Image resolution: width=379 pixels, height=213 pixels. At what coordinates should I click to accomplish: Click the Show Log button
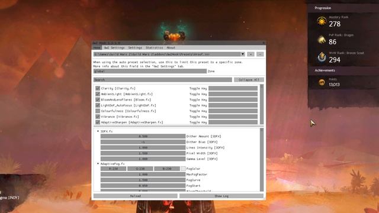[x=221, y=196]
